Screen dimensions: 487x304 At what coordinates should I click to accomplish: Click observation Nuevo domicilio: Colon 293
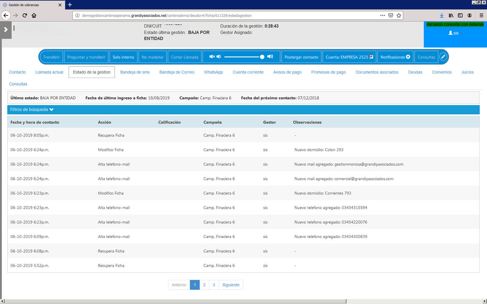pos(319,150)
